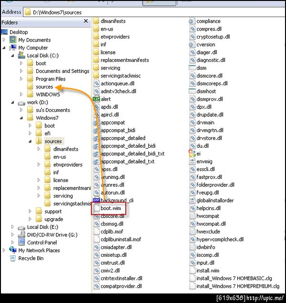Select servicingstackmisc folder in file list
The height and width of the screenshot is (303, 286).
click(x=121, y=76)
